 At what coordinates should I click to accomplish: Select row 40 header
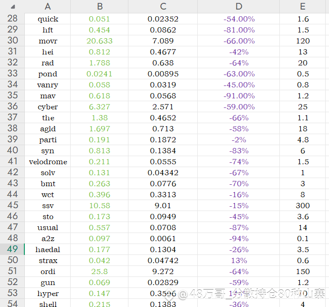[12, 150]
